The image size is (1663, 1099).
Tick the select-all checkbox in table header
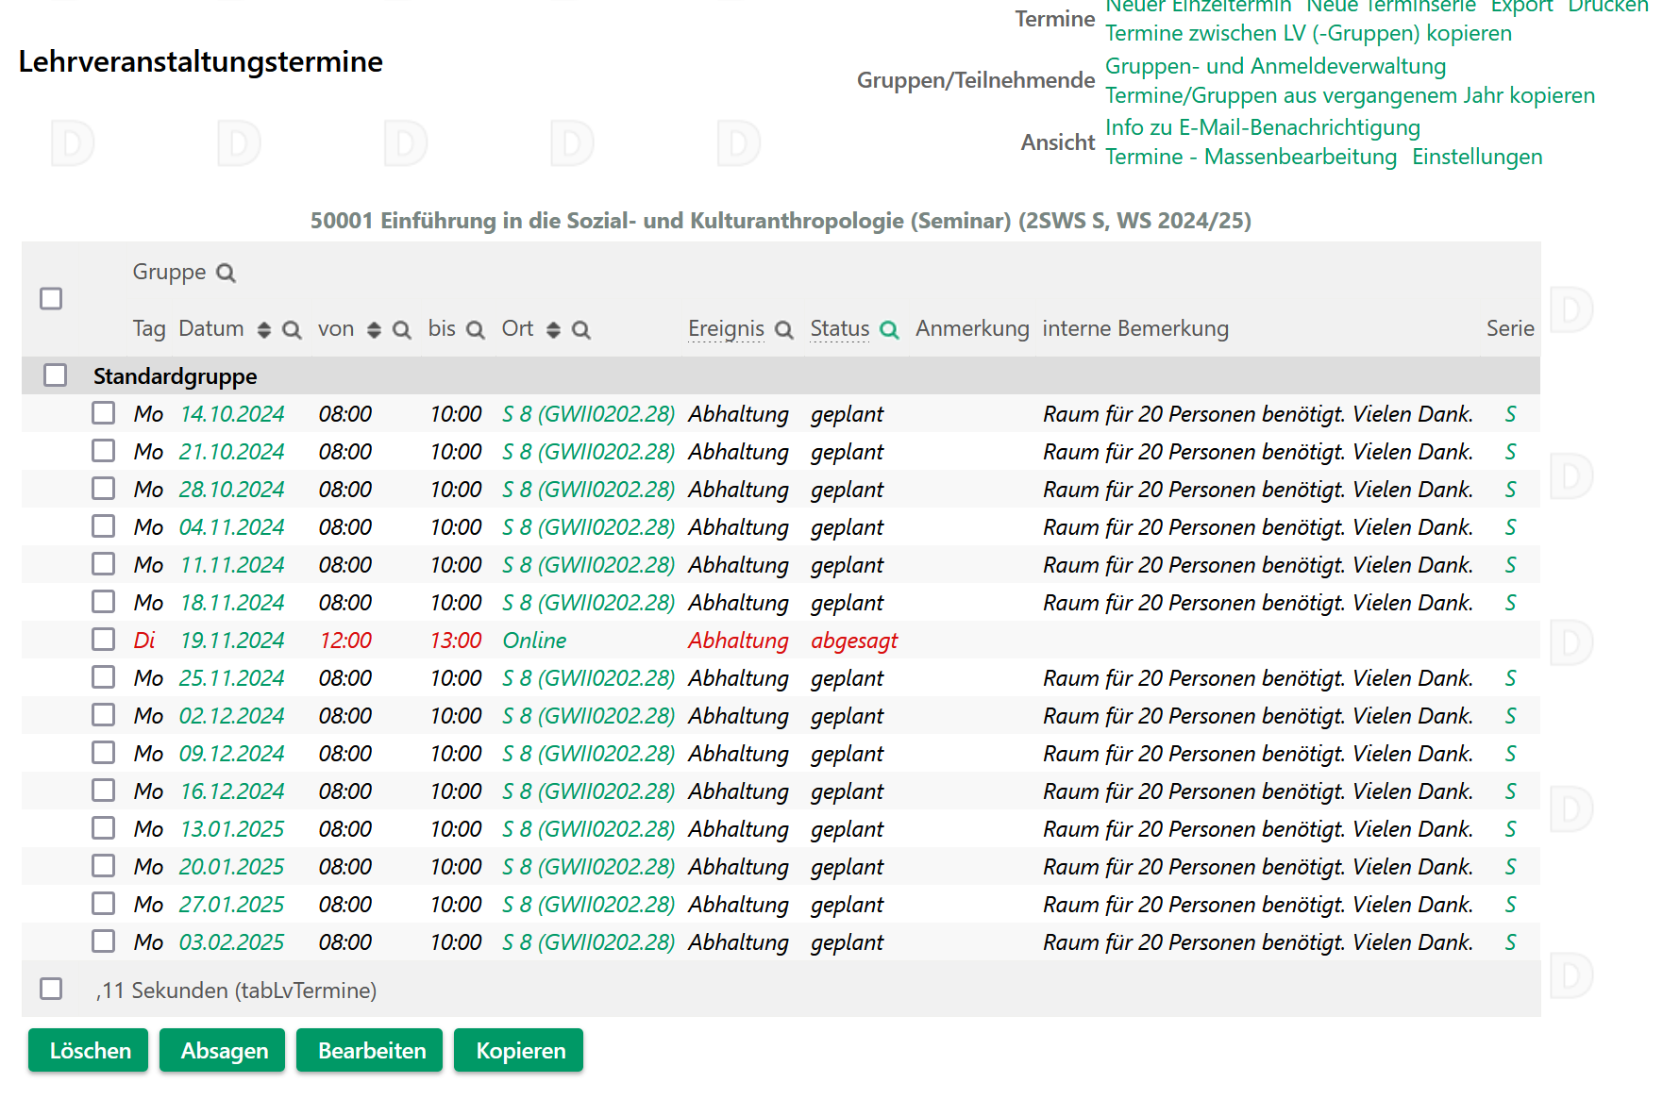[x=51, y=299]
